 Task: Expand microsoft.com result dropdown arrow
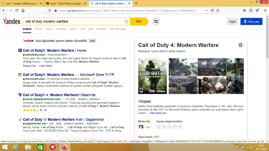click(94, 79)
